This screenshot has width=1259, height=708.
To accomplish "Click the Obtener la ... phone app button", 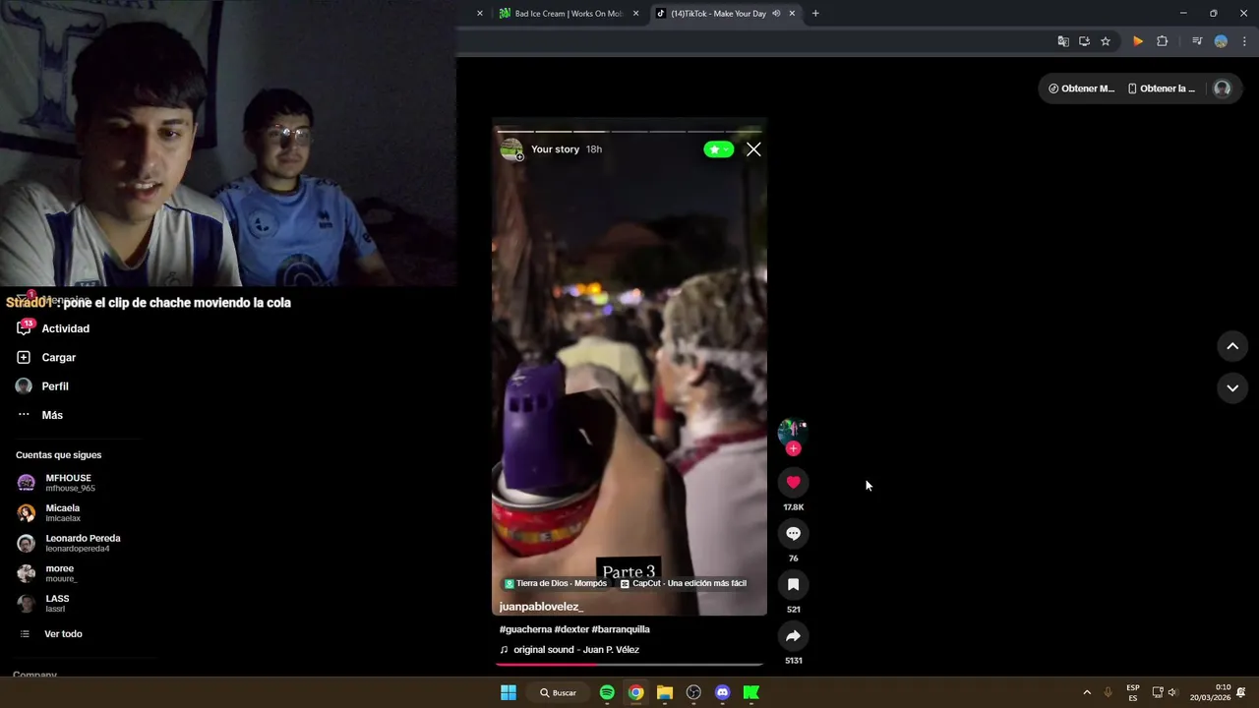I will pyautogui.click(x=1162, y=88).
